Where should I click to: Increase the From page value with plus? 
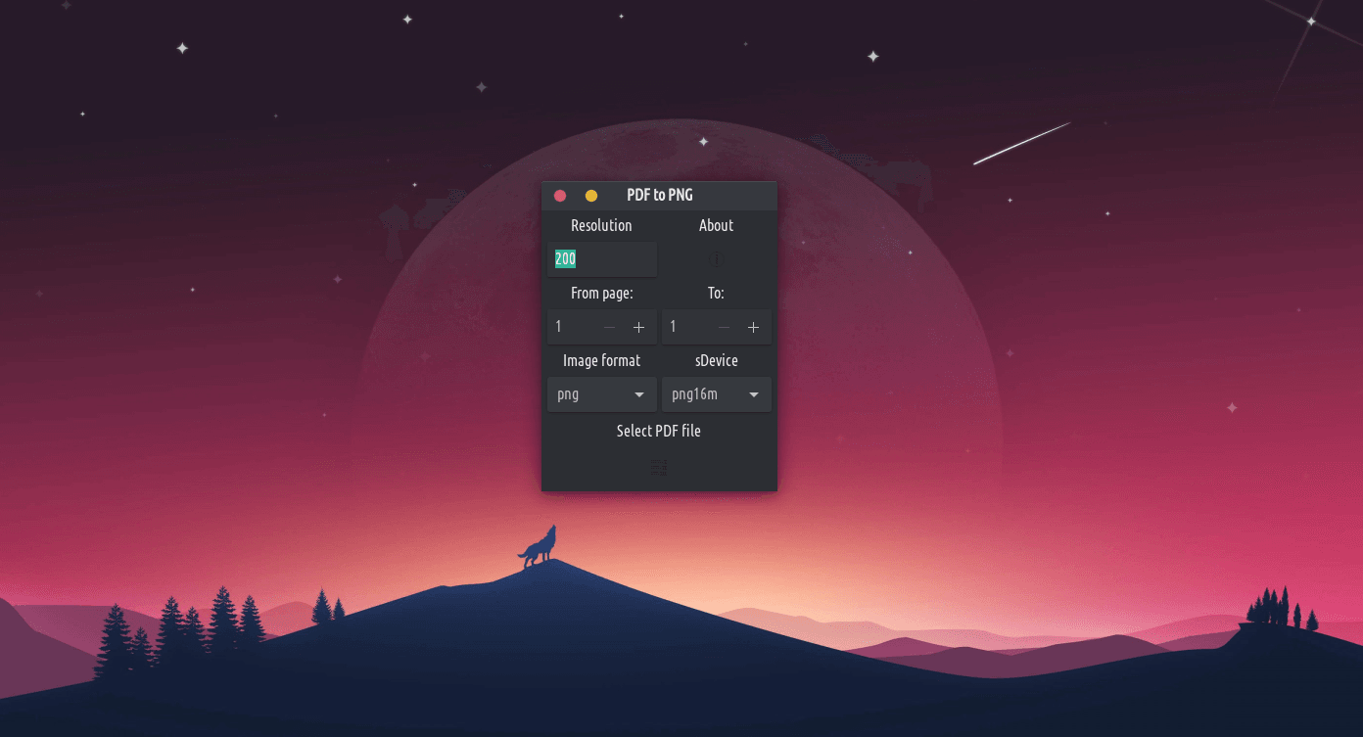point(638,327)
